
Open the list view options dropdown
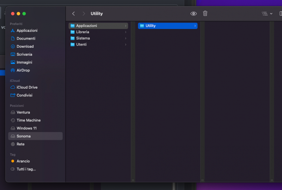pyautogui.click(x=267, y=14)
